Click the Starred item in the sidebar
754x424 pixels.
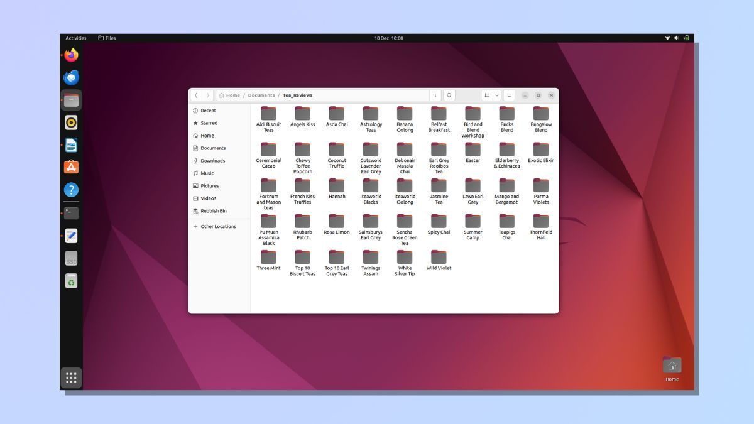tap(207, 122)
